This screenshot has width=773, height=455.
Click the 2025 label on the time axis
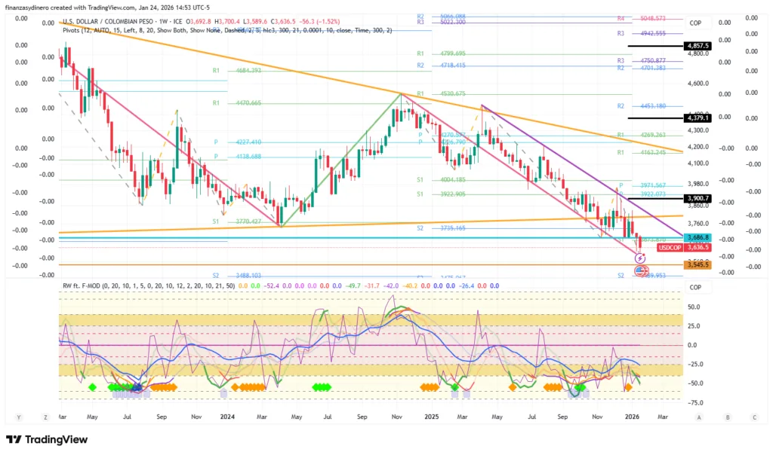[x=432, y=416]
